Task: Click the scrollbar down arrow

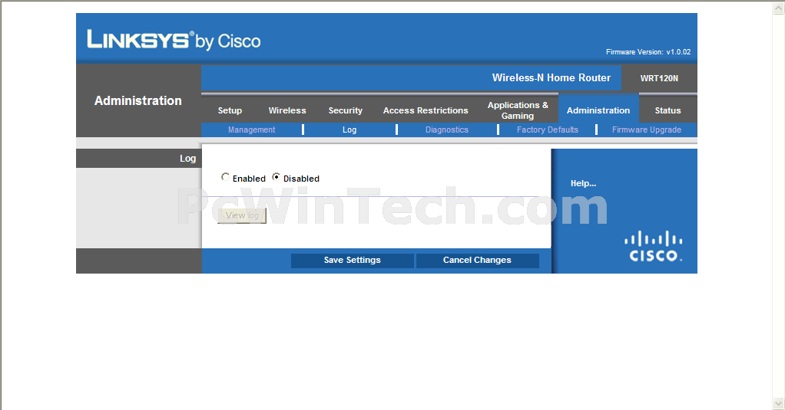Action: coord(779,403)
